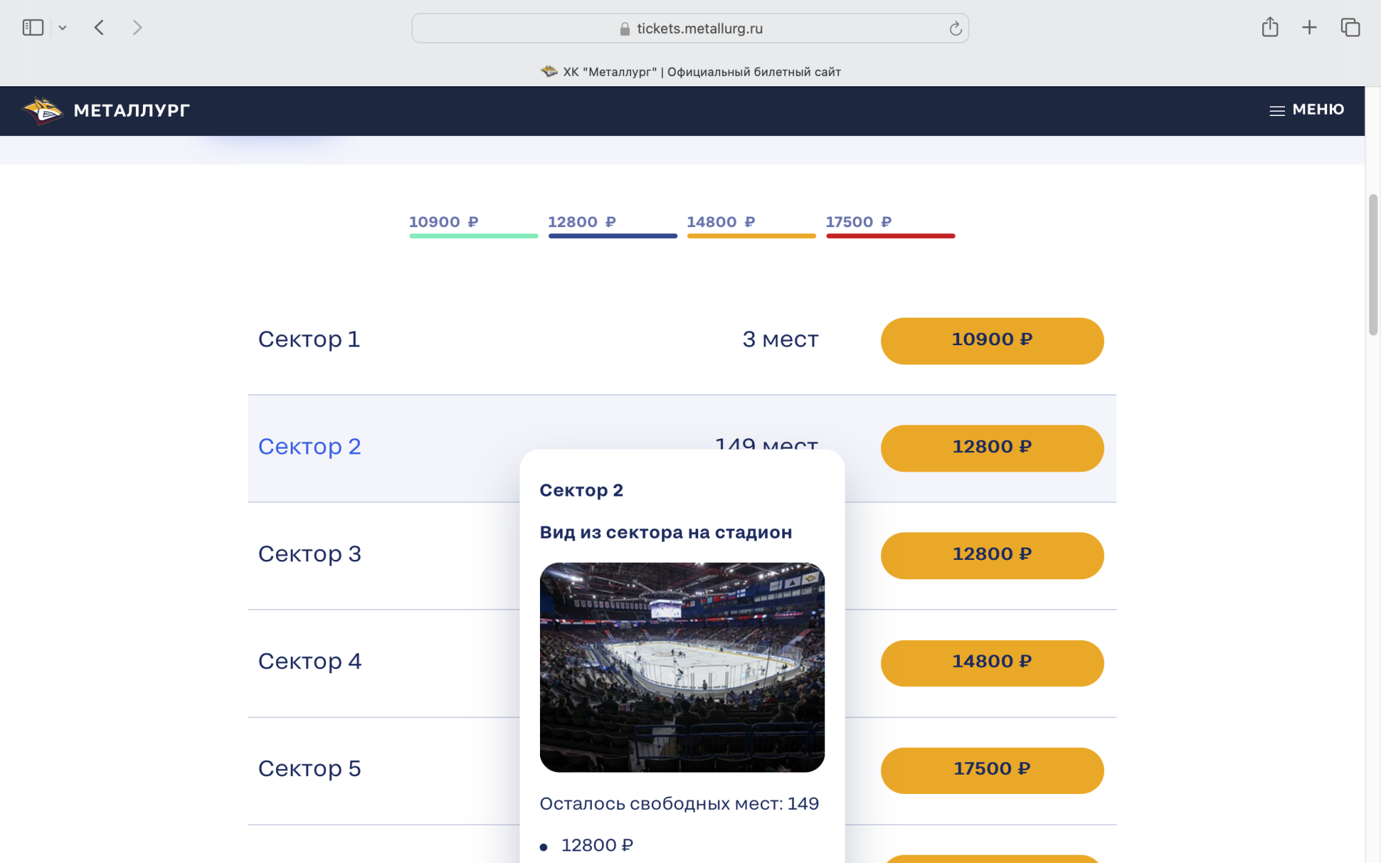The height and width of the screenshot is (863, 1381).
Task: Toggle the Safari sidebar icon
Action: pos(32,28)
